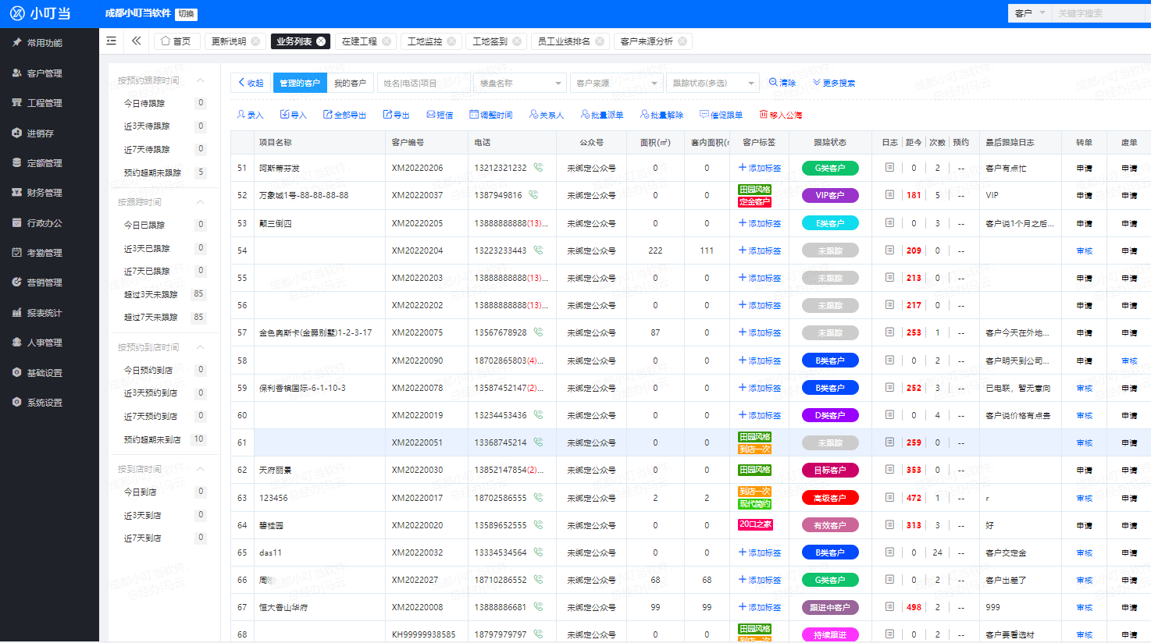Expand 更多搜索 options
This screenshot has width=1151, height=643.
pos(834,83)
